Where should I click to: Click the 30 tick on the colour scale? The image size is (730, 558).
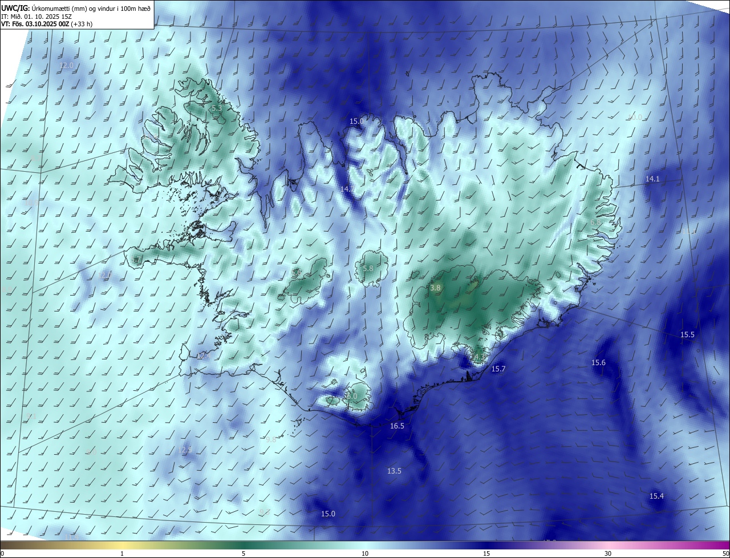tap(608, 553)
